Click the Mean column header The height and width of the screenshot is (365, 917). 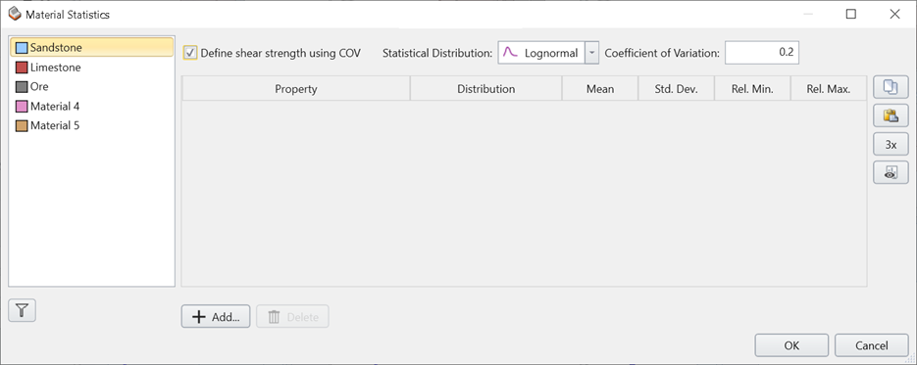600,89
